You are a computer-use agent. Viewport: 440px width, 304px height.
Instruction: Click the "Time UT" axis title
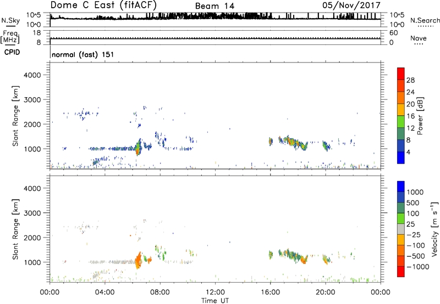coord(215,301)
